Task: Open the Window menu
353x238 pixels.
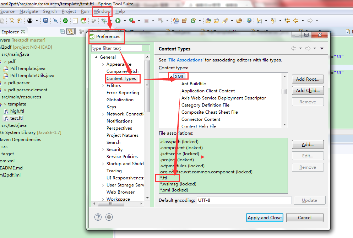Action: [102, 11]
